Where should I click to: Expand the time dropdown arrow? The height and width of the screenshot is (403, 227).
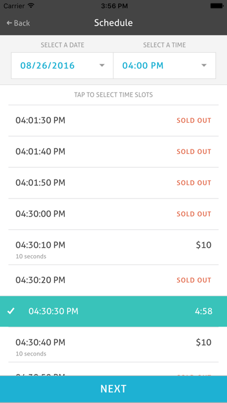pos(204,65)
